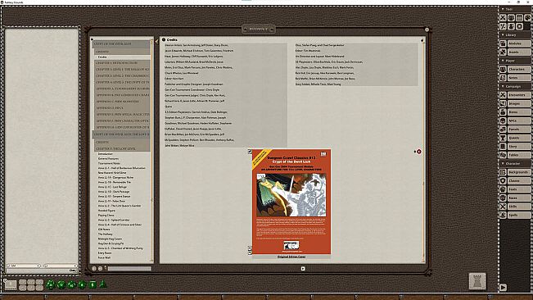Open the Effects tool icon
The width and height of the screenshot is (533, 300).
[511, 26]
